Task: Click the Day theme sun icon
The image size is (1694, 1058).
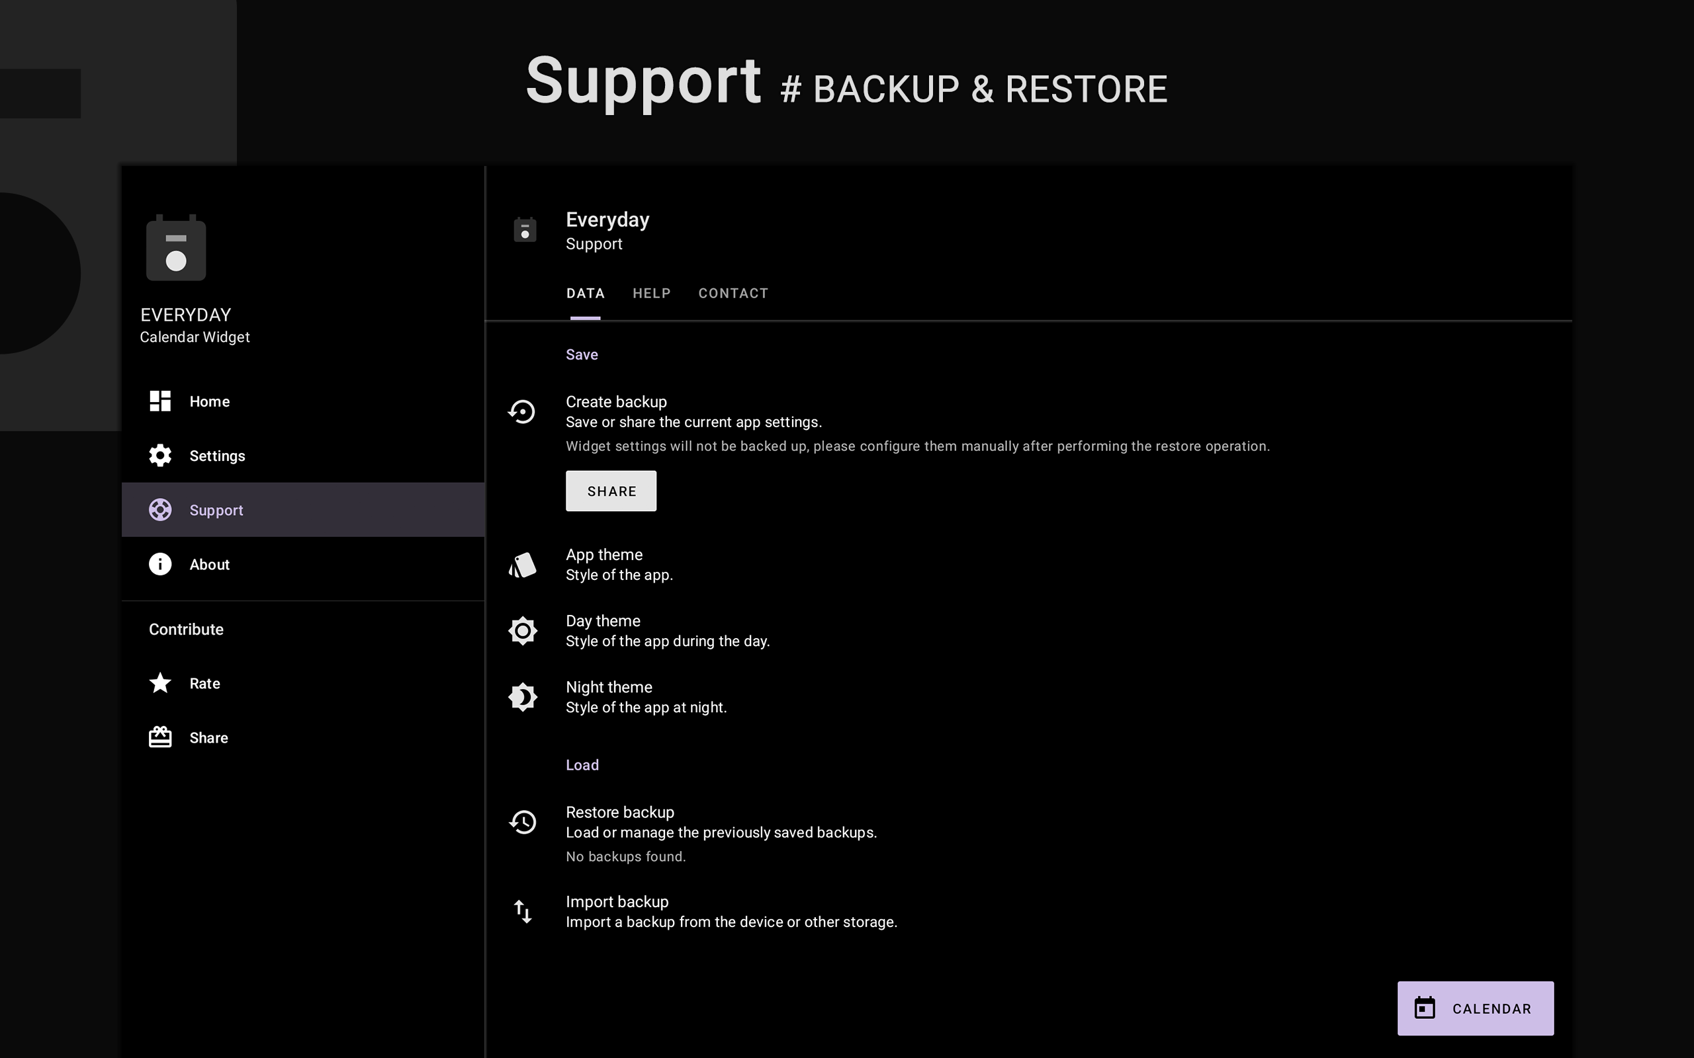Action: [x=522, y=631]
